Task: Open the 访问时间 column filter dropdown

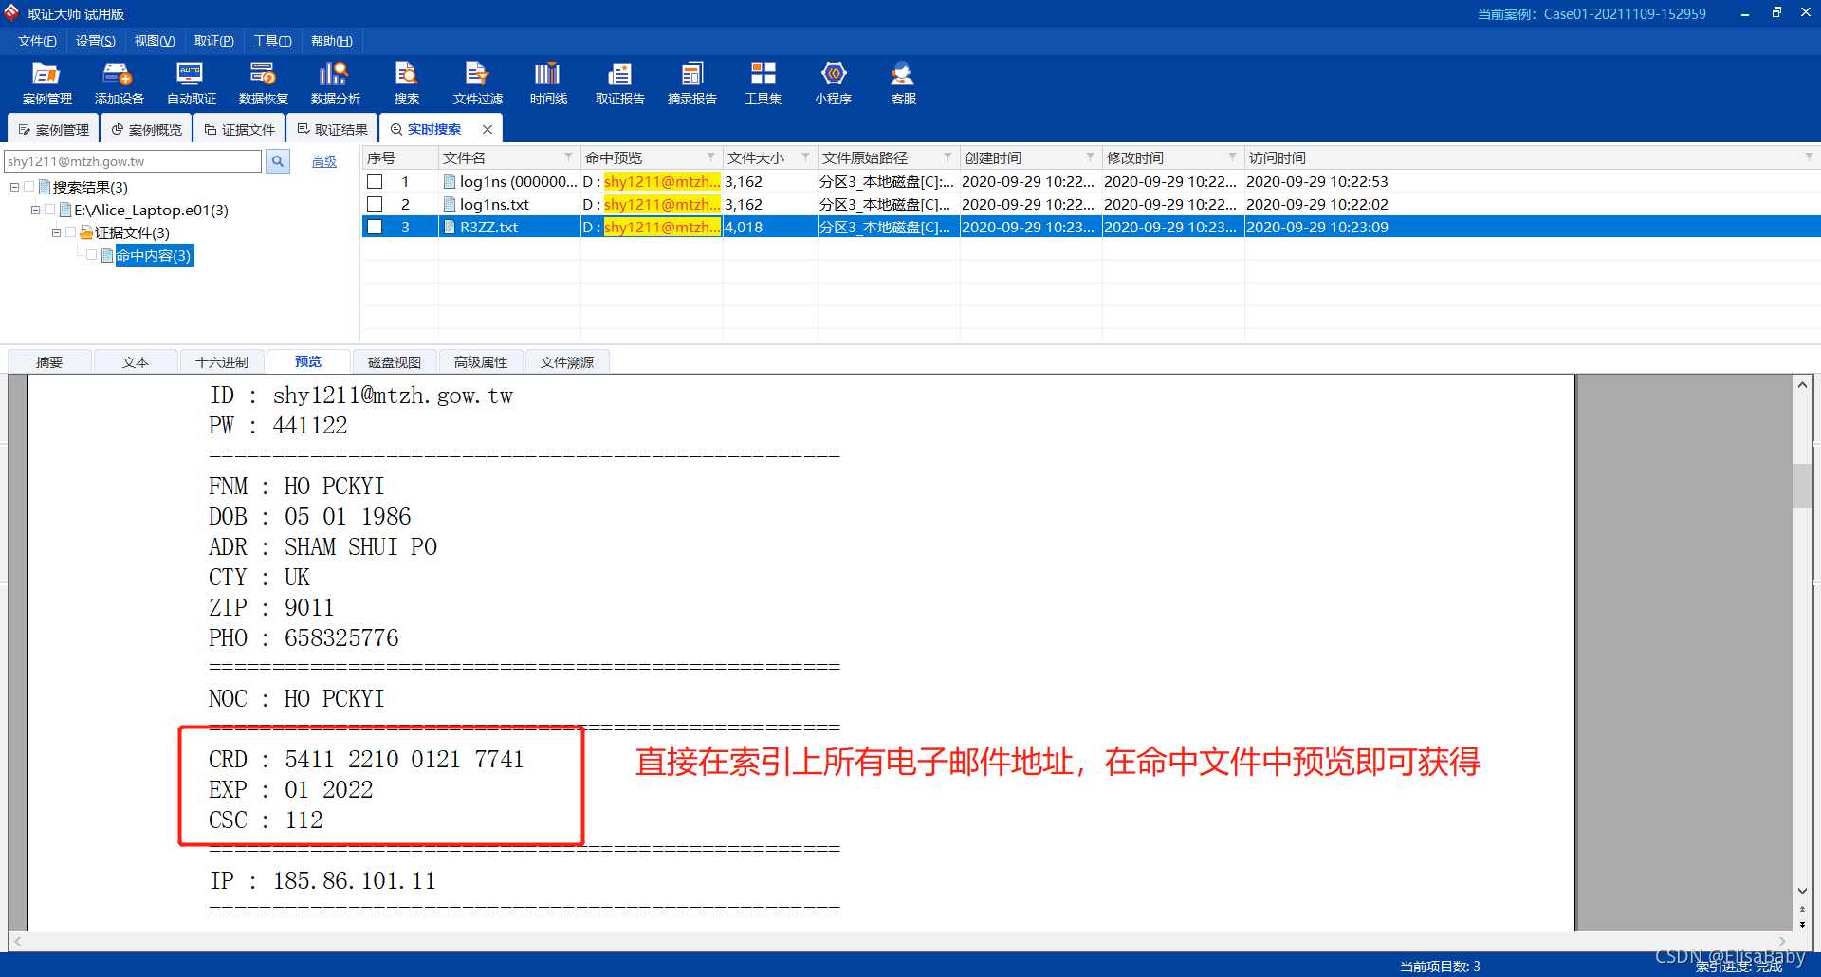Action: tap(1809, 157)
